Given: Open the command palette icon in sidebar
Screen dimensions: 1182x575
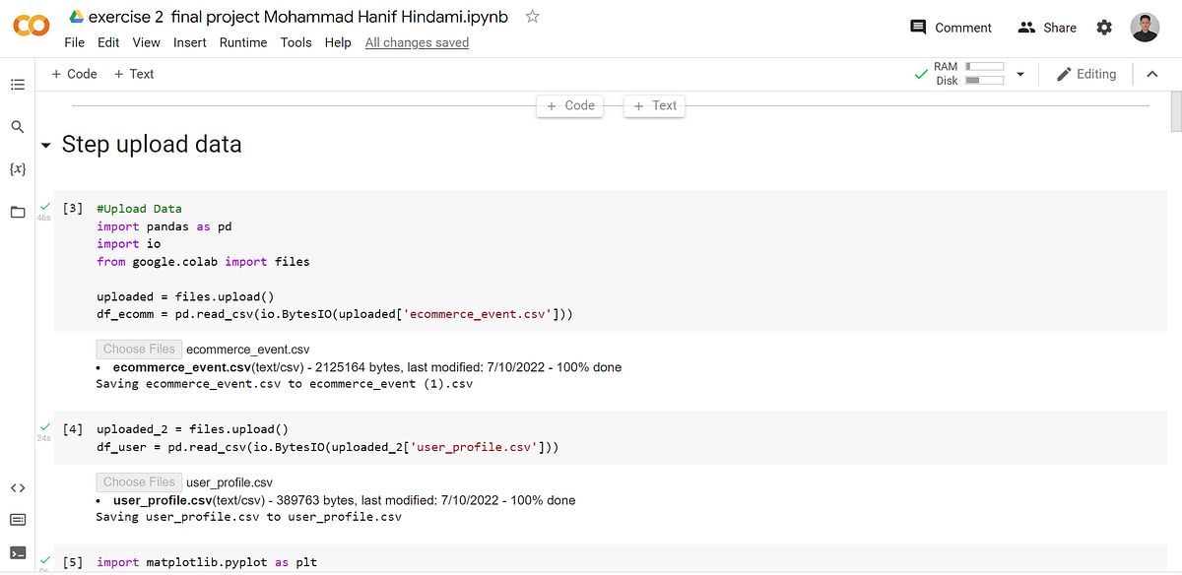Looking at the screenshot, I should pyautogui.click(x=18, y=519).
